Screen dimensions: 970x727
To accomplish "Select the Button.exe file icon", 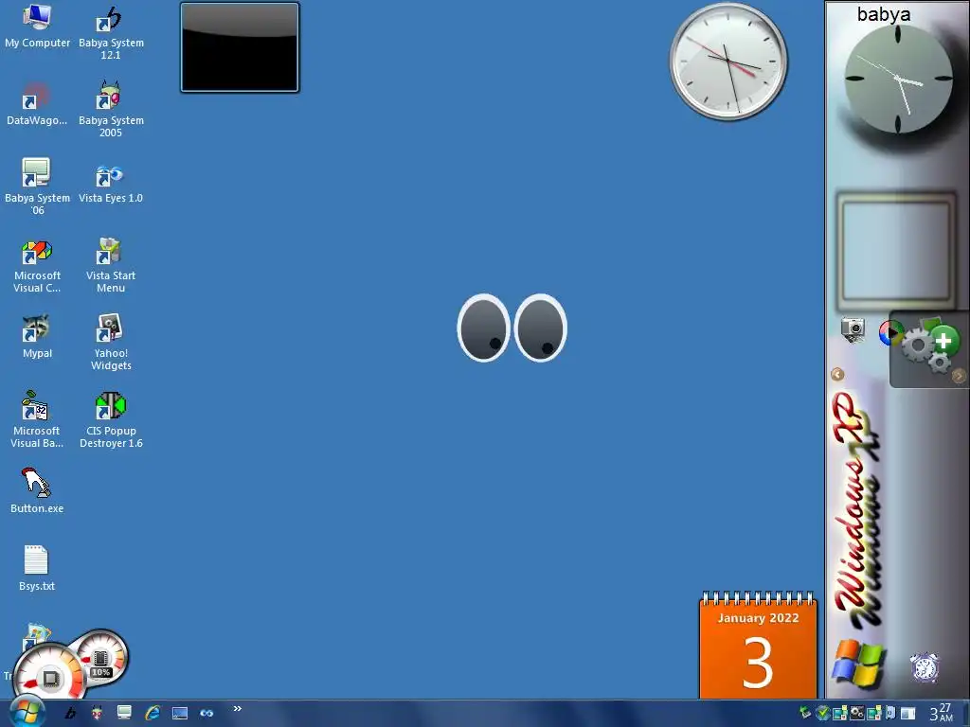I will point(37,491).
